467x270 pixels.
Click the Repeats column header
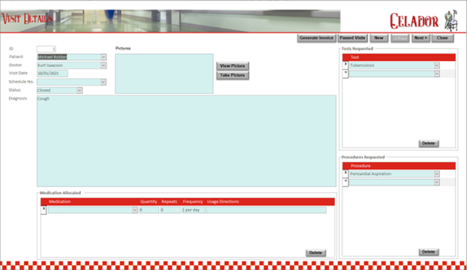pos(169,201)
